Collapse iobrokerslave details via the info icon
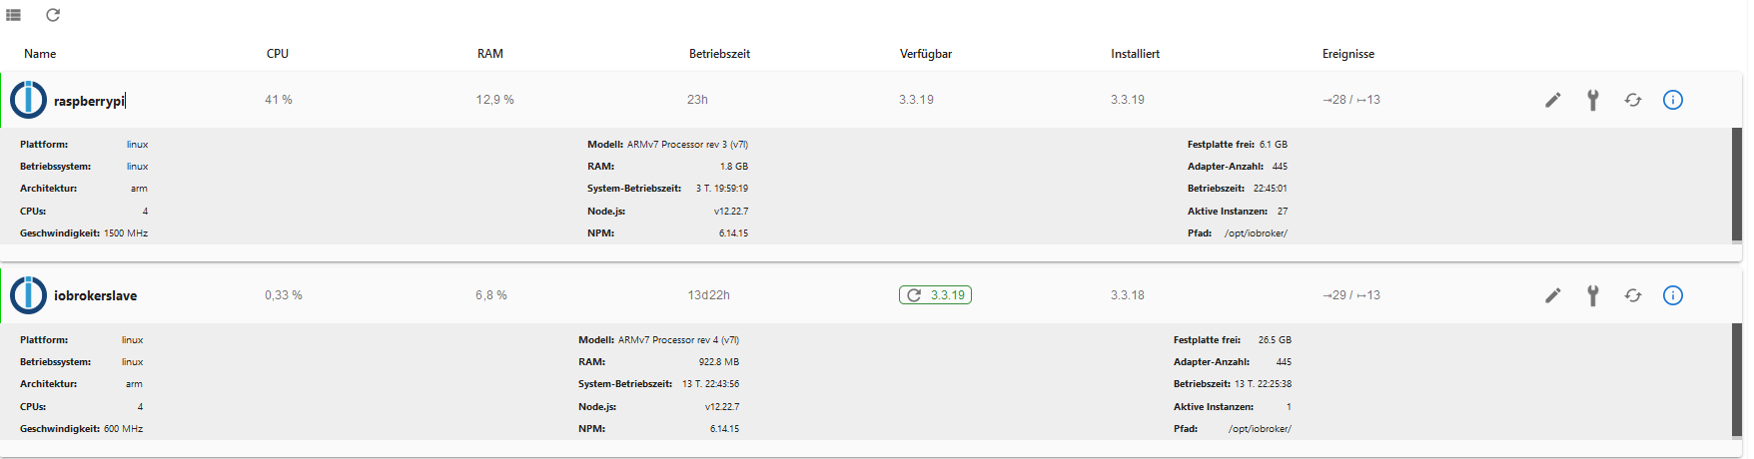This screenshot has width=1754, height=459. pyautogui.click(x=1673, y=295)
